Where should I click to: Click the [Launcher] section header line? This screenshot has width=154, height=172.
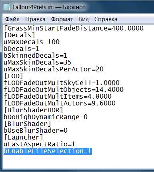click(24, 138)
